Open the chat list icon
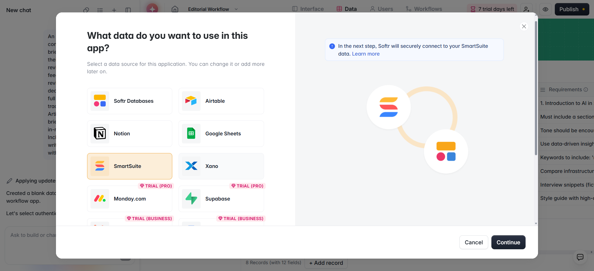 (x=100, y=10)
